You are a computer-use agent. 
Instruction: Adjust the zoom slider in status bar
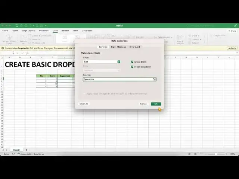(216, 154)
